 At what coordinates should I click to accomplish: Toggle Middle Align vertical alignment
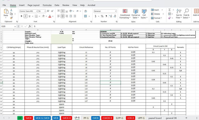click(x=63, y=11)
